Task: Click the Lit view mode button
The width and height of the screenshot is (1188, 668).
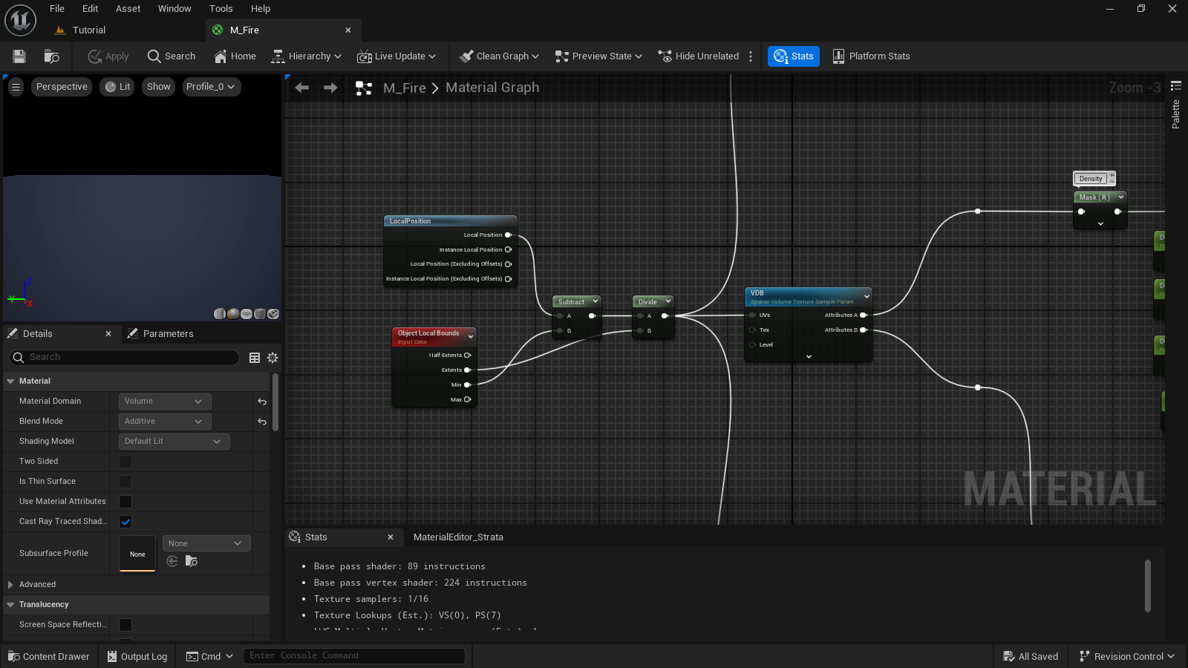Action: click(x=118, y=87)
